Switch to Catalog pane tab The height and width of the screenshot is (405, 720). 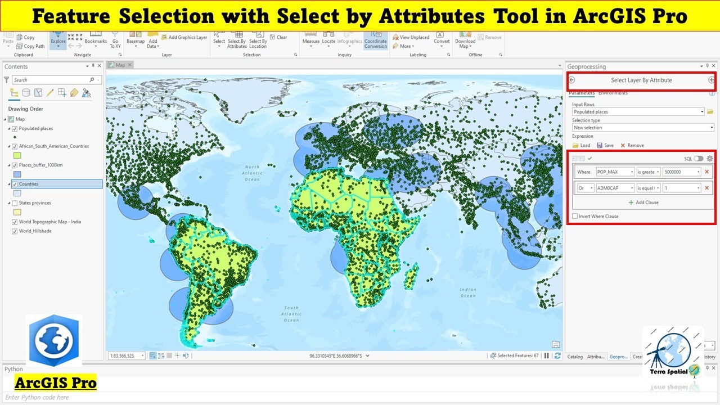575,357
